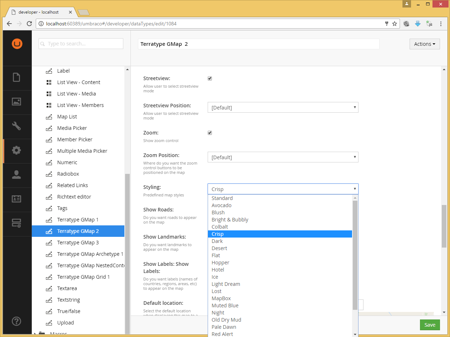
Task: Click the saved password key icon
Action: [386, 24]
